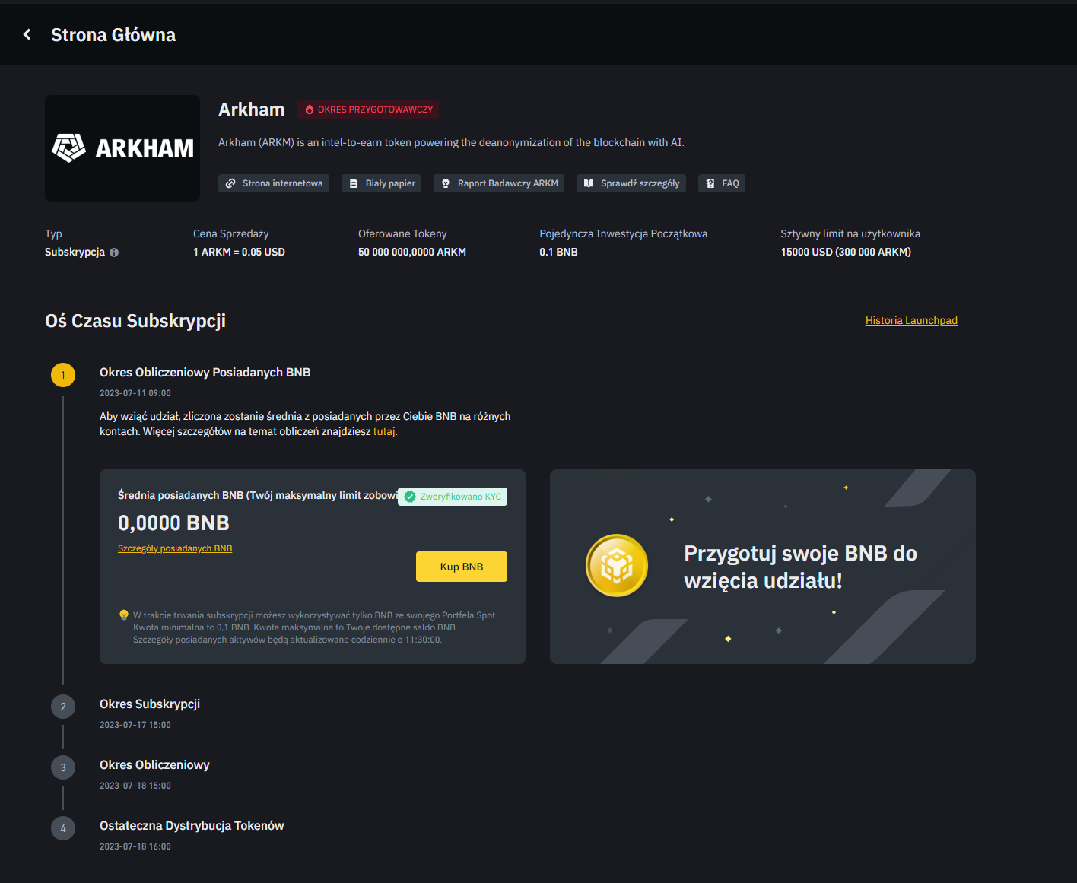The width and height of the screenshot is (1077, 883).
Task: Click the 0,0000 BNB balance amount
Action: click(173, 523)
